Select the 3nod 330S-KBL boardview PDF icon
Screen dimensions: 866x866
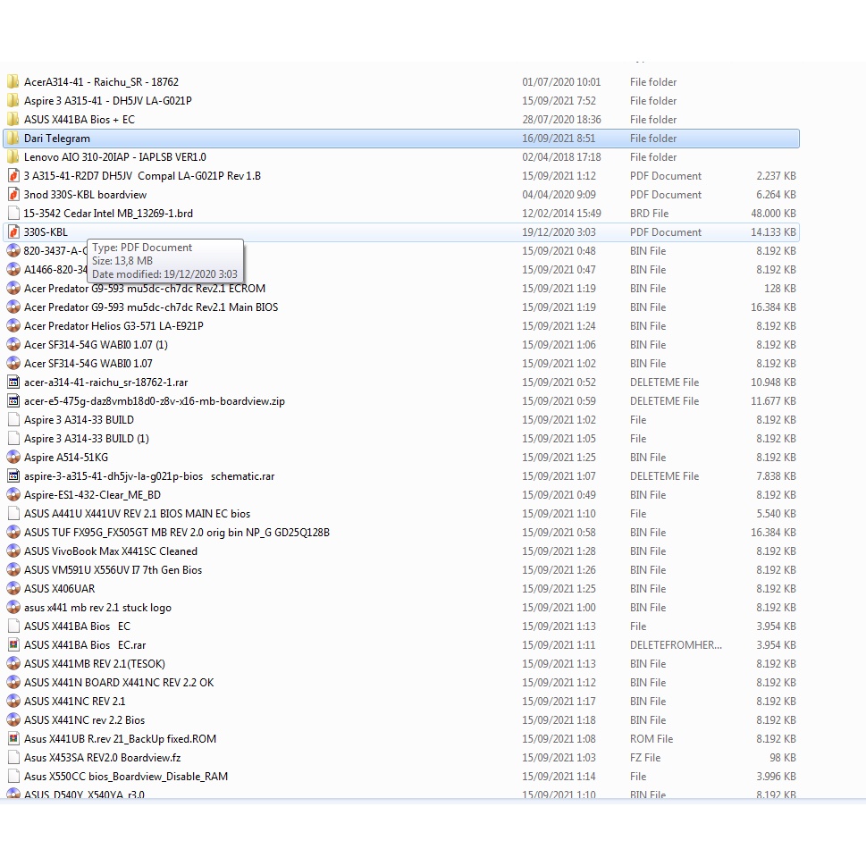coord(13,195)
